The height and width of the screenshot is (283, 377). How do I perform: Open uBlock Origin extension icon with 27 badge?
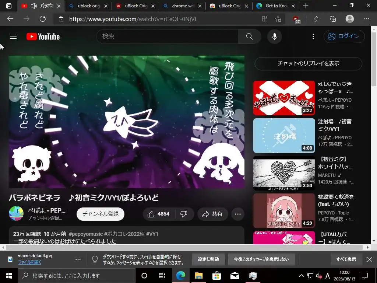click(x=296, y=19)
